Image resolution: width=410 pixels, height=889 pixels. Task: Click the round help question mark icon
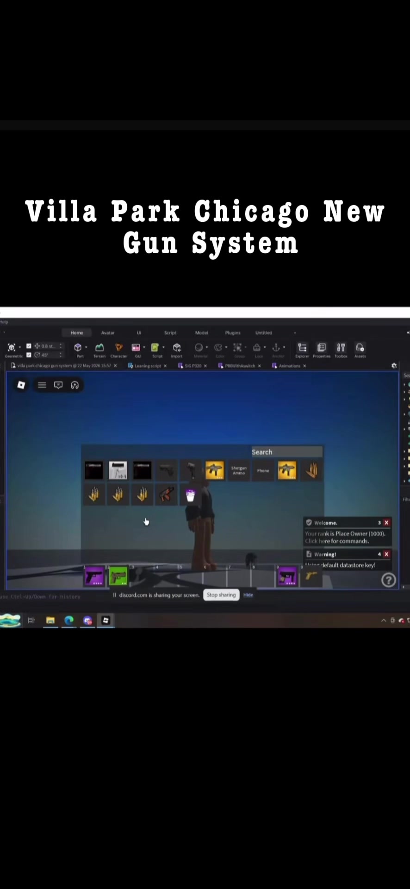tap(389, 580)
